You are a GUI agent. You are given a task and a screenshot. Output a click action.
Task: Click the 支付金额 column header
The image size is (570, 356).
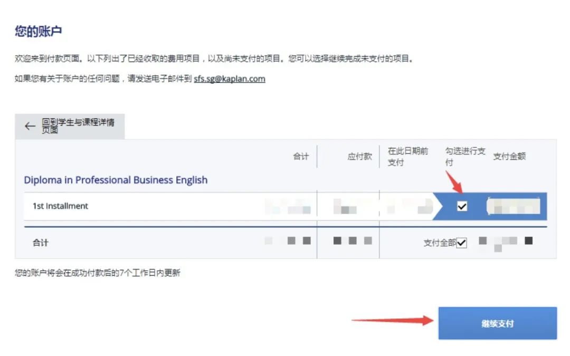click(509, 156)
